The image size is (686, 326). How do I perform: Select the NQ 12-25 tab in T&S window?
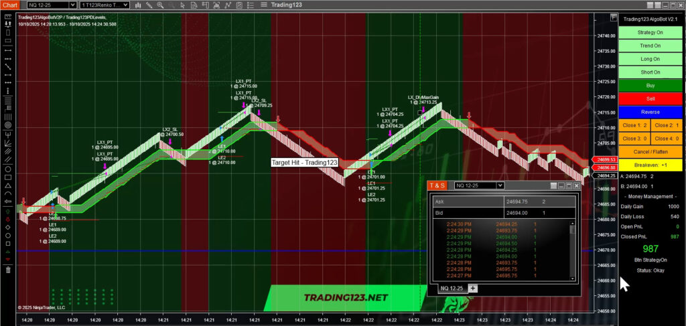click(x=451, y=288)
